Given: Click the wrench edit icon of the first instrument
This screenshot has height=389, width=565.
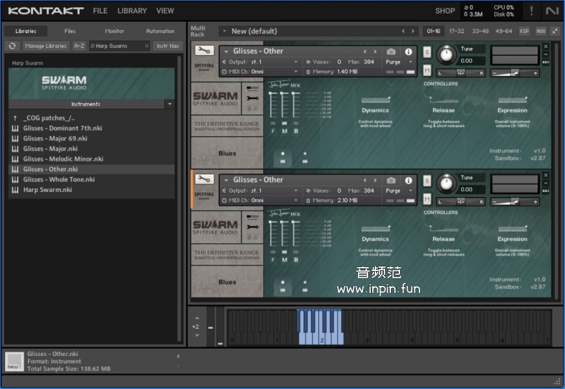Looking at the screenshot, I should click(x=203, y=51).
